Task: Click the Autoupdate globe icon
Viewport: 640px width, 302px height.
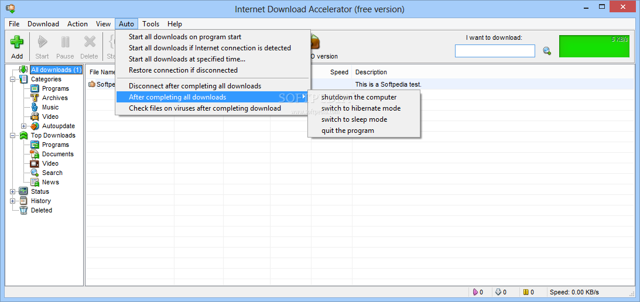Action: (x=35, y=126)
